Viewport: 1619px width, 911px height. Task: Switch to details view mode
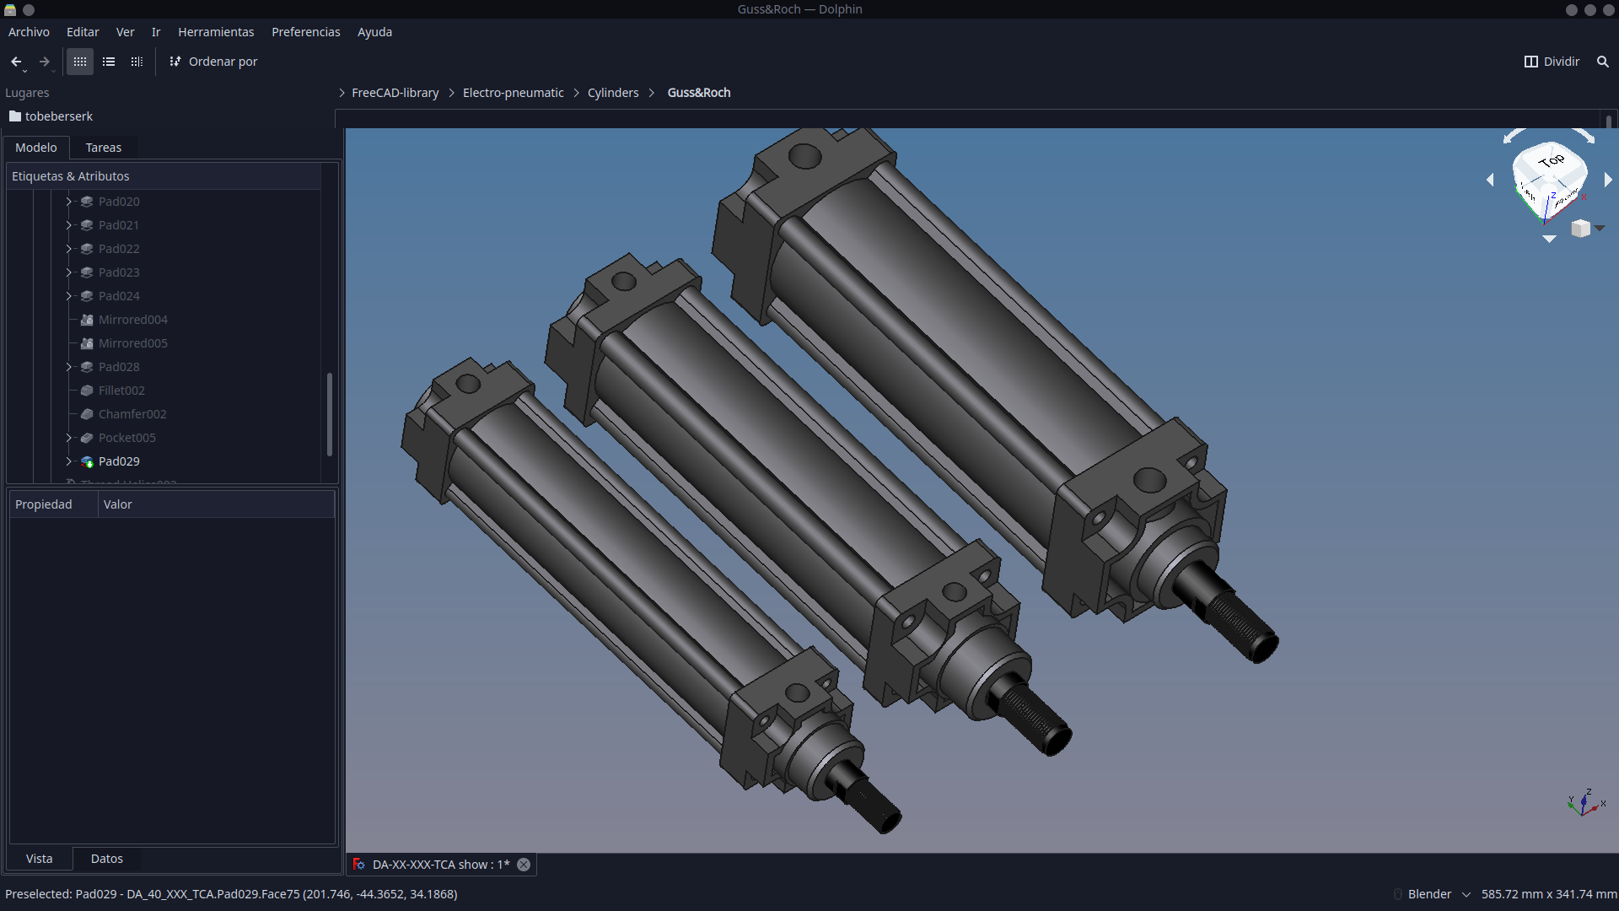pos(137,62)
